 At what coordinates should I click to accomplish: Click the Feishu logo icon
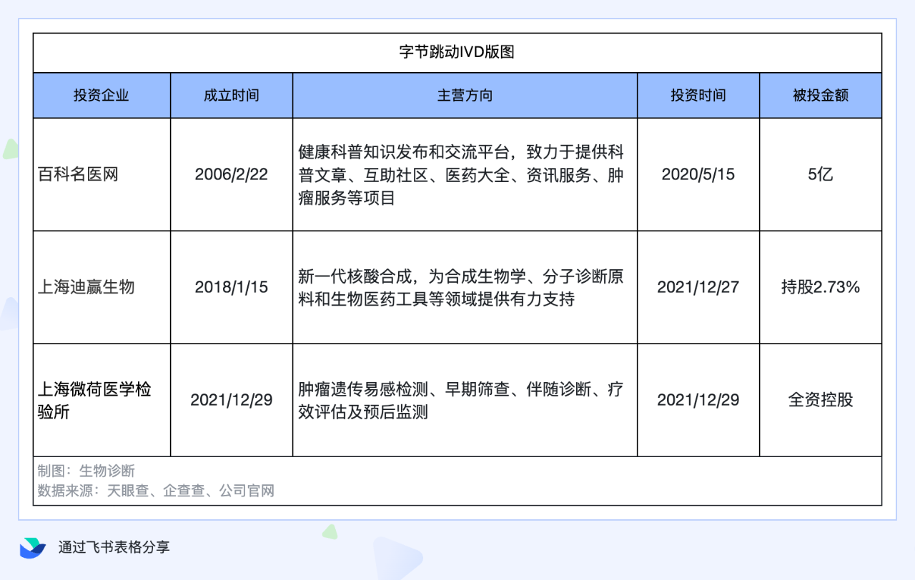coord(32,547)
